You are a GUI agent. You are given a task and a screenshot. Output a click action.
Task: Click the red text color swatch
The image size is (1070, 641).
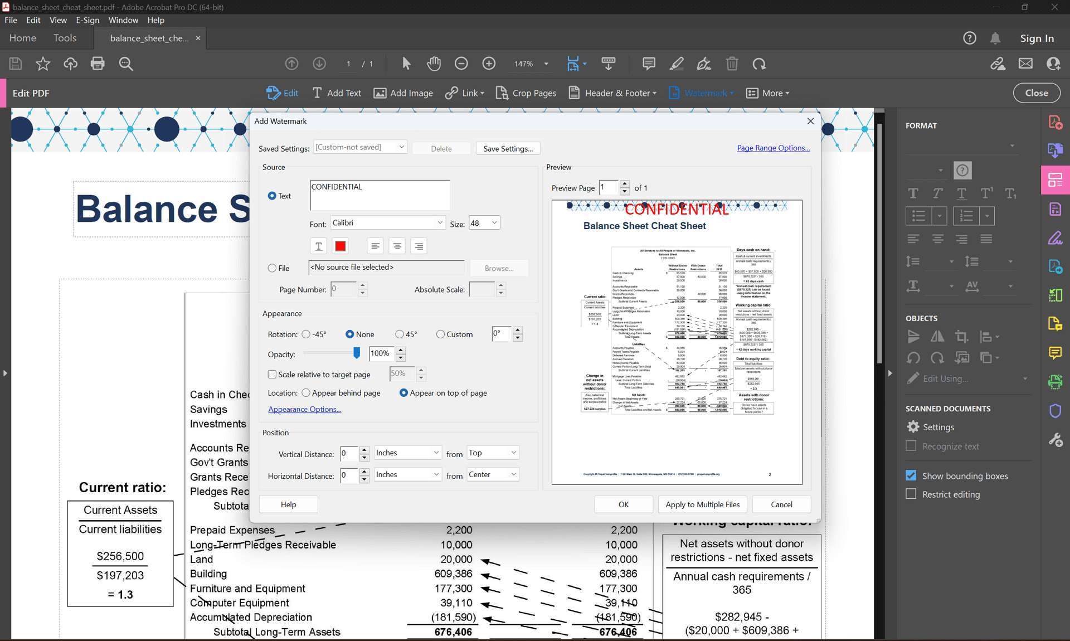pyautogui.click(x=341, y=246)
